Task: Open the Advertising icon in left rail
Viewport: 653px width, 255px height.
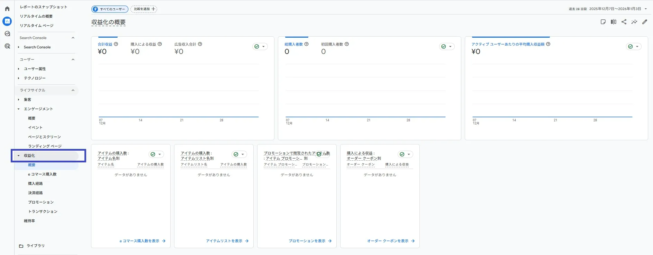Action: [x=7, y=46]
